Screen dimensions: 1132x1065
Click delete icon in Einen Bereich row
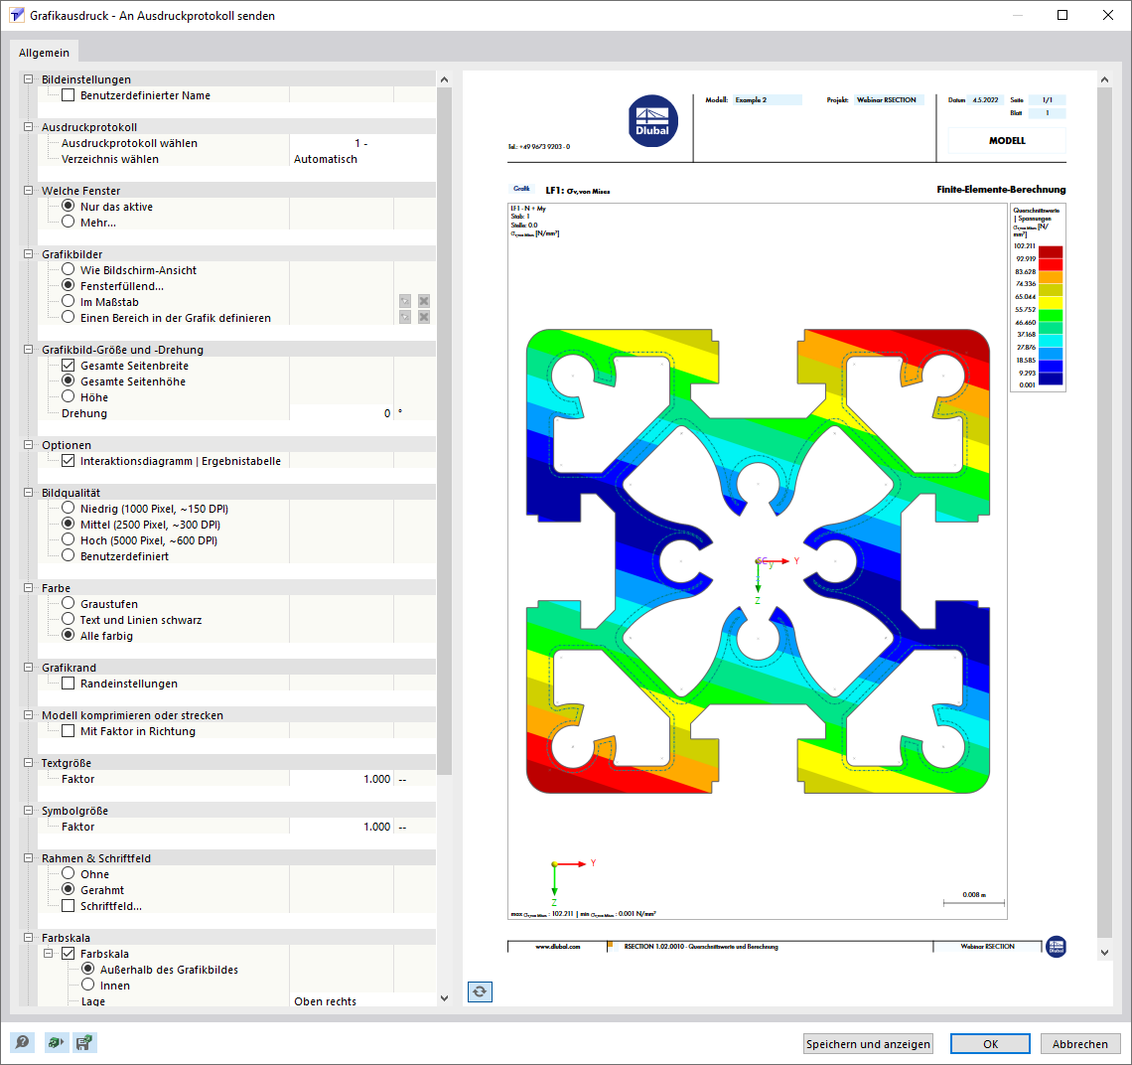click(x=424, y=317)
